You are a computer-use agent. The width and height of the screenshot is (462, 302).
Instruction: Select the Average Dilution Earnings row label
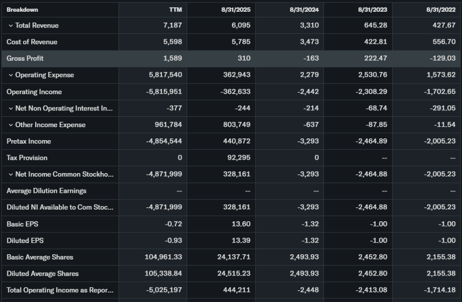46,191
